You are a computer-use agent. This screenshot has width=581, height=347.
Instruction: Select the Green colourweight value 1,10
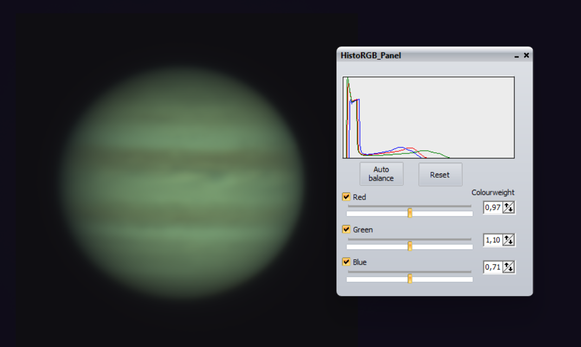click(493, 240)
